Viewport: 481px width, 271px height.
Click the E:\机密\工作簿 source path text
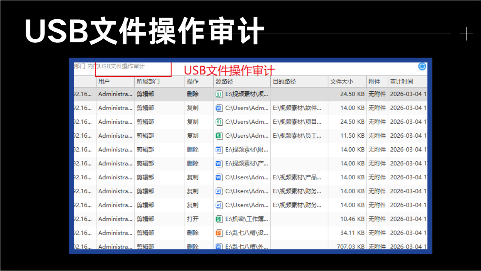coord(247,219)
